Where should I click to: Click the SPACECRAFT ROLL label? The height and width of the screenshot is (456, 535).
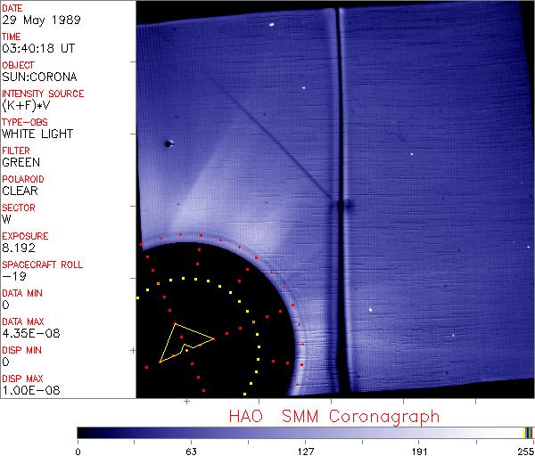point(43,265)
